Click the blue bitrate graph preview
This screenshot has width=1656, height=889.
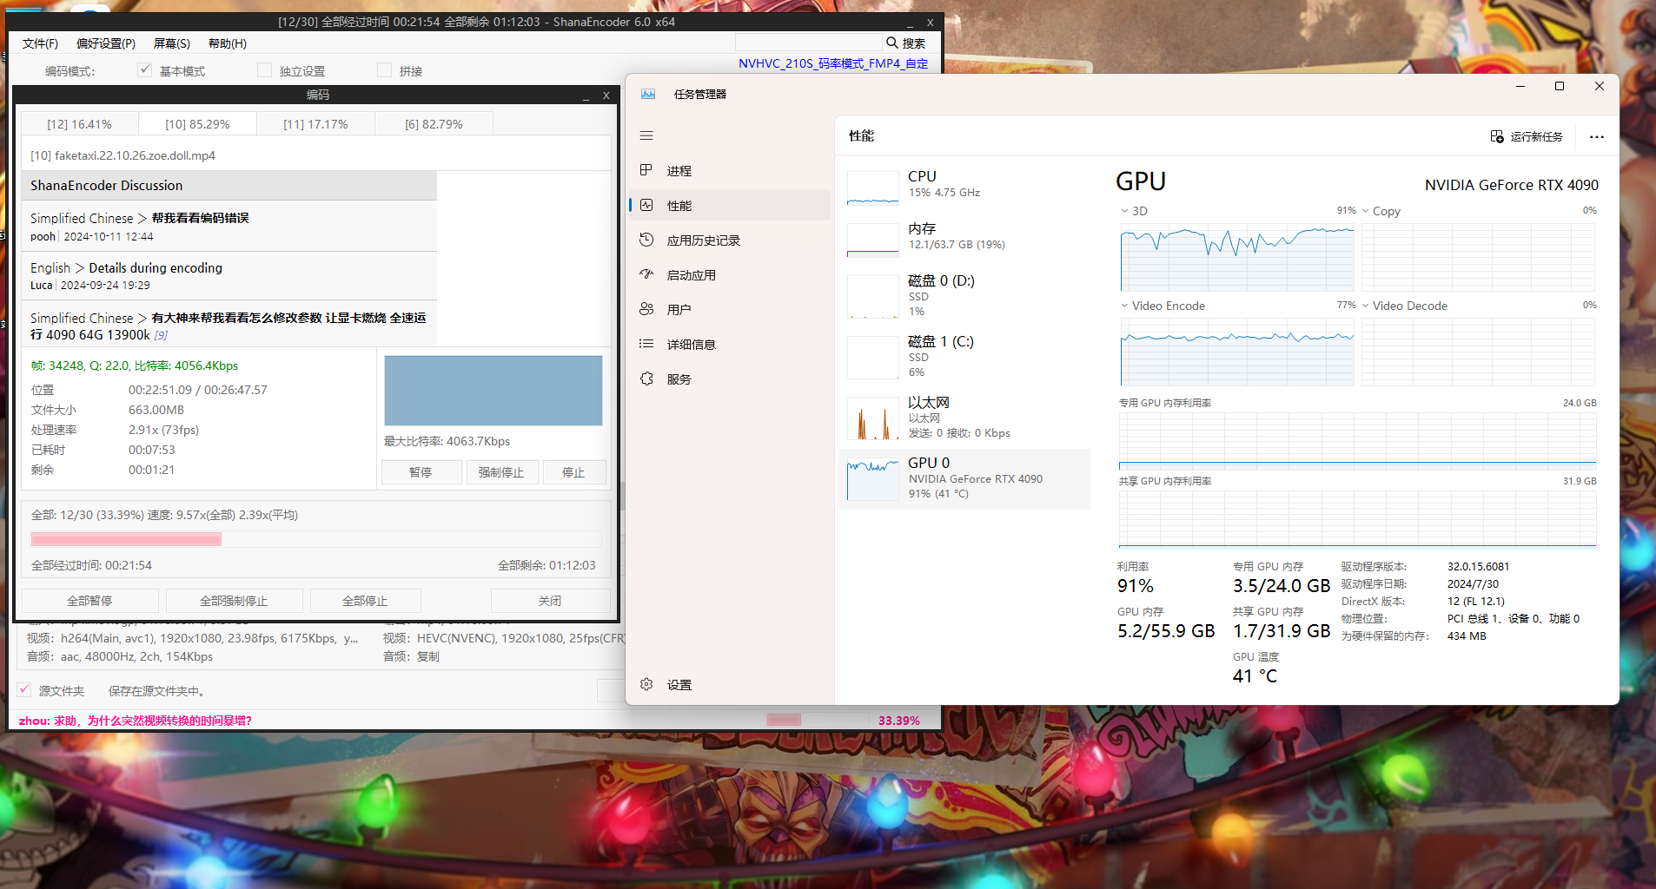point(493,391)
